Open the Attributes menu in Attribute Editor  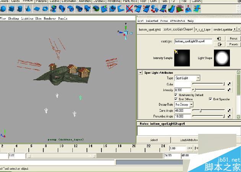(x=177, y=21)
